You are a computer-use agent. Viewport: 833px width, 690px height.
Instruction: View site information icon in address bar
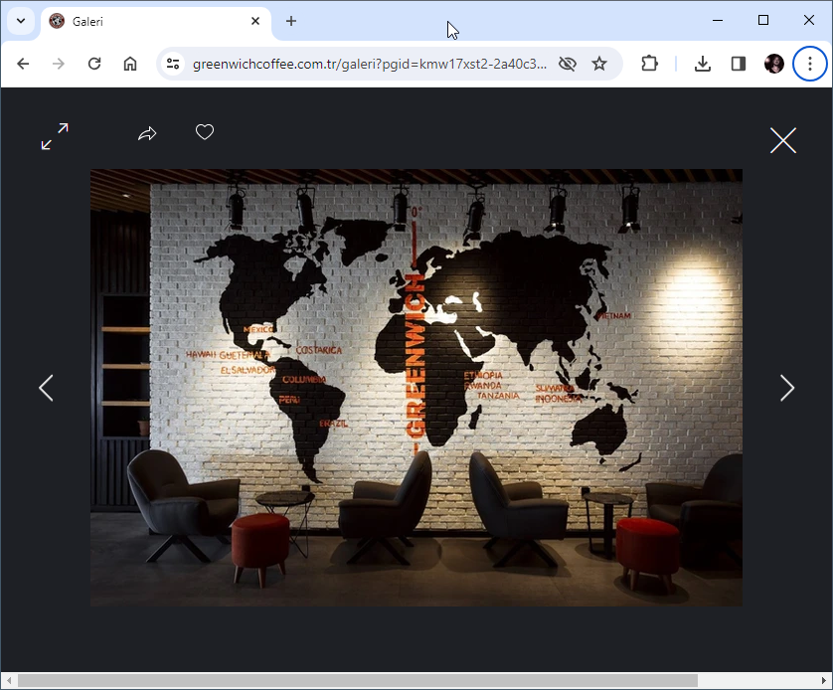(x=173, y=64)
